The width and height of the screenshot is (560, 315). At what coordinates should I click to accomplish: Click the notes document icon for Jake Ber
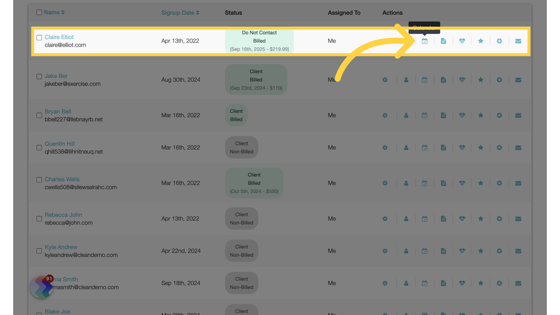(443, 80)
